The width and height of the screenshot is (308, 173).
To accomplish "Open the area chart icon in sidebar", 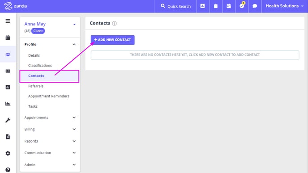I will (x=8, y=104).
